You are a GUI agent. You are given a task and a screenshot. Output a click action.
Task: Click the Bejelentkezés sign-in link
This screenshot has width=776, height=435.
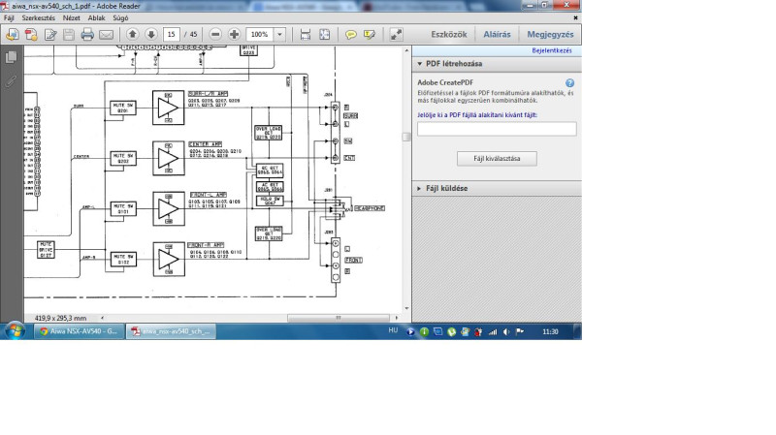click(x=552, y=50)
